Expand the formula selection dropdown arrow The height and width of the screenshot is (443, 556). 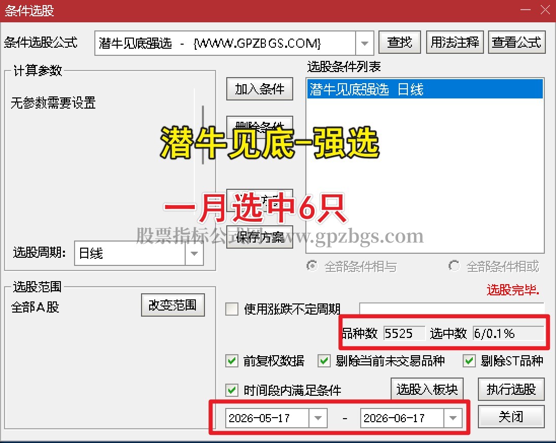pyautogui.click(x=365, y=43)
